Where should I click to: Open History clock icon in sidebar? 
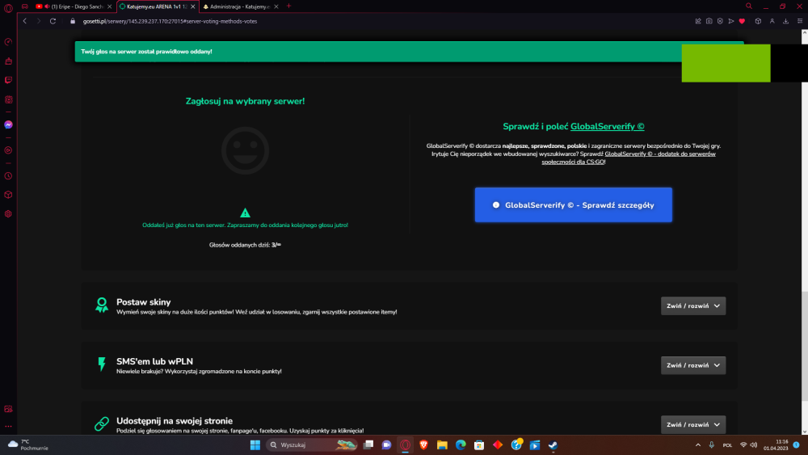8,175
